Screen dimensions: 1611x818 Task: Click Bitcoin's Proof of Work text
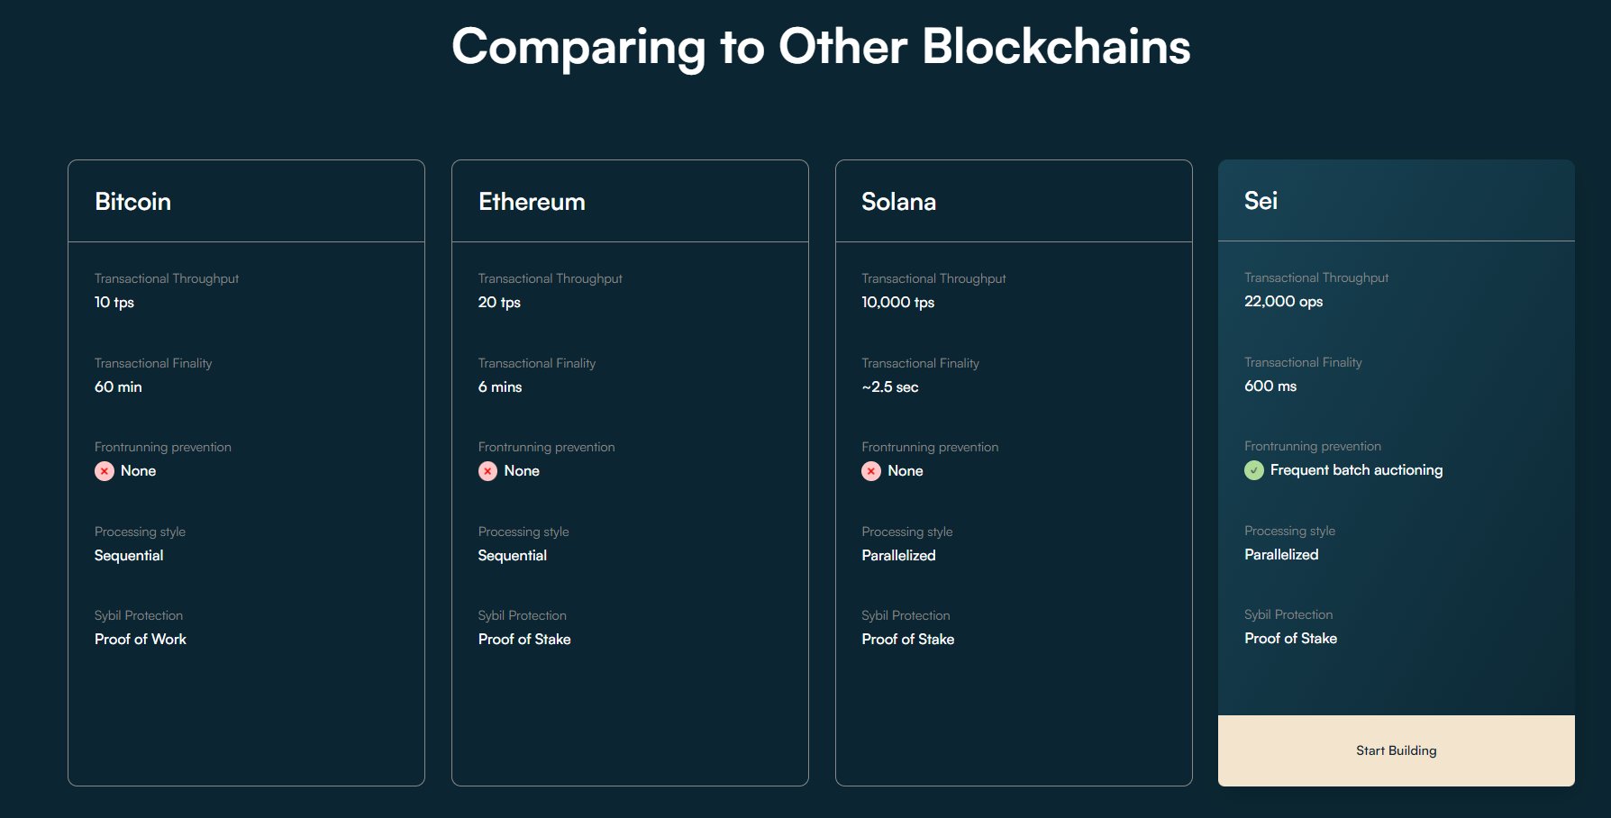click(x=141, y=640)
